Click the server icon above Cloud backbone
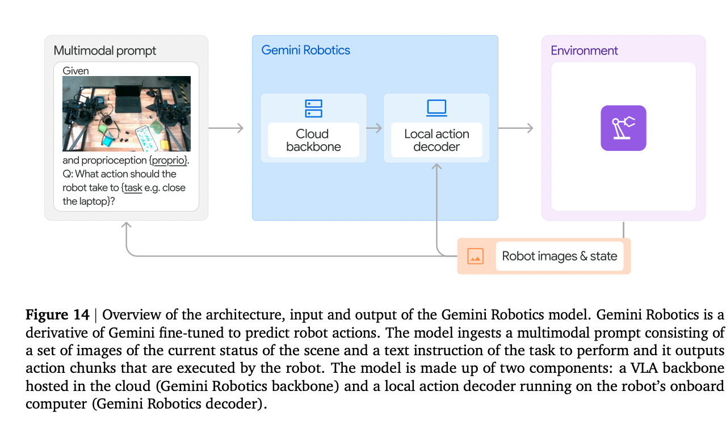The height and width of the screenshot is (429, 726). [x=313, y=108]
